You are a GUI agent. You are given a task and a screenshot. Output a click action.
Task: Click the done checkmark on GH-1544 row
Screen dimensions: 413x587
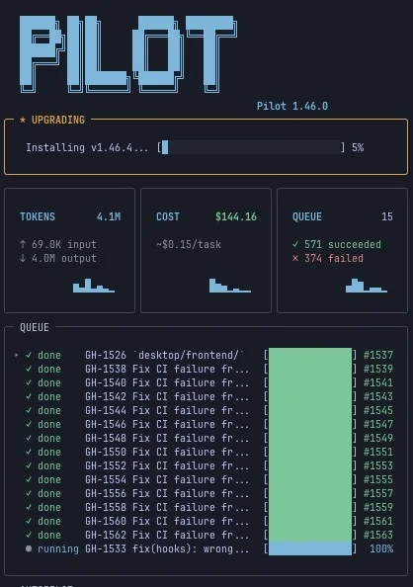pyautogui.click(x=29, y=410)
